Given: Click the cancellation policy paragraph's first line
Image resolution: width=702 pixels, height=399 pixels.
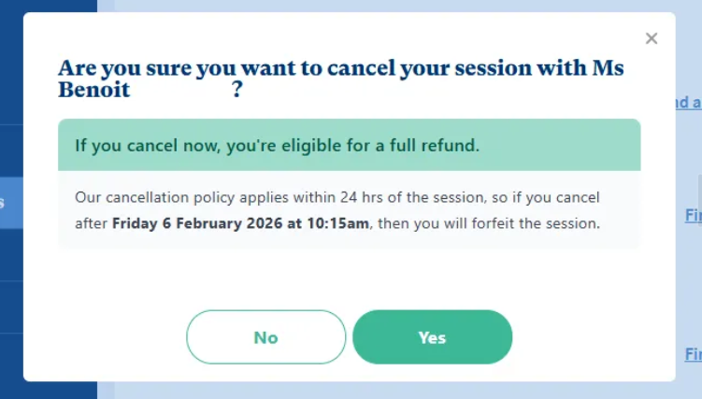Looking at the screenshot, I should pos(337,198).
